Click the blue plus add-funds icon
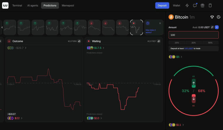 (217, 27)
